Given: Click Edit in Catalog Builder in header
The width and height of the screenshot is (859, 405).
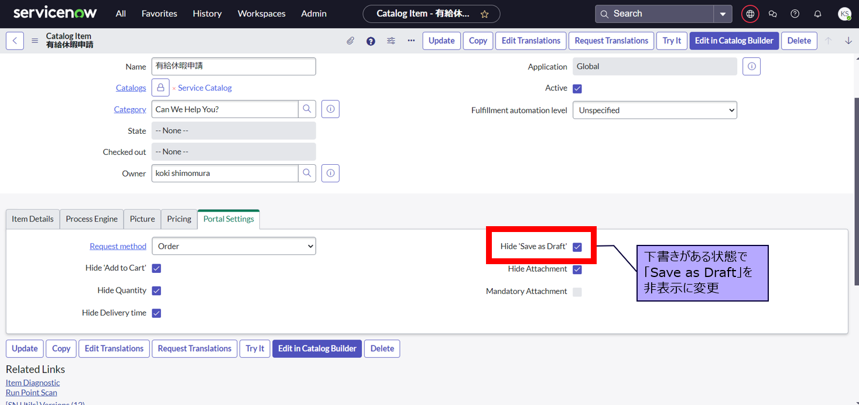Looking at the screenshot, I should 734,41.
